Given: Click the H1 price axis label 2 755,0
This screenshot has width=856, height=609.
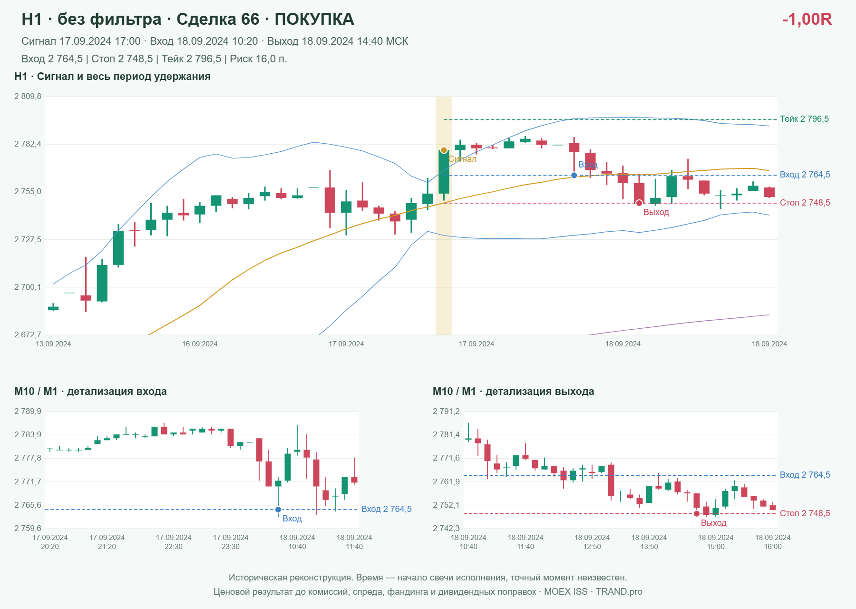Looking at the screenshot, I should (28, 192).
